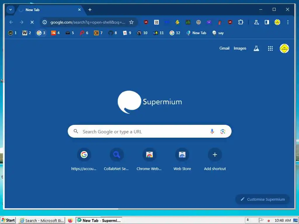299x224 pixels.
Task: Go forward with the forward arrow
Action: pyautogui.click(x=22, y=22)
